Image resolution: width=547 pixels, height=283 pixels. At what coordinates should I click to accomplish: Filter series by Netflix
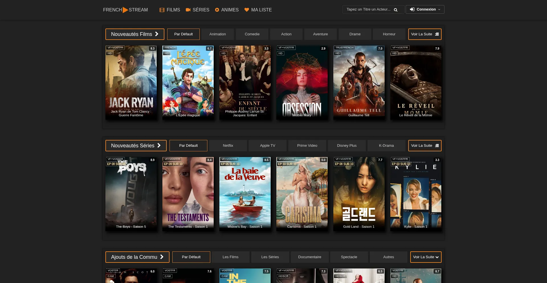point(228,146)
